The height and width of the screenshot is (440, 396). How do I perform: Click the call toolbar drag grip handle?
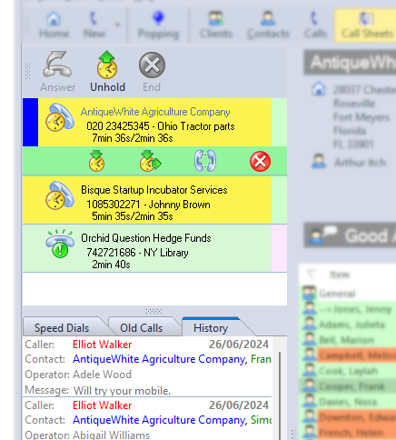pos(27,72)
